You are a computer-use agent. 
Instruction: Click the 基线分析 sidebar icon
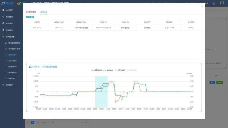(x=3, y=23)
